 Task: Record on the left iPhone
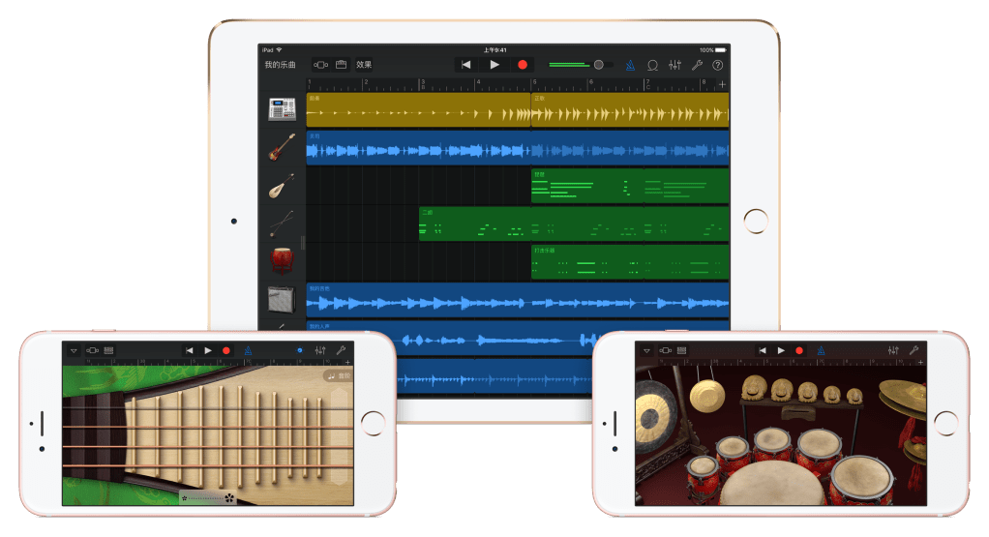(x=226, y=350)
